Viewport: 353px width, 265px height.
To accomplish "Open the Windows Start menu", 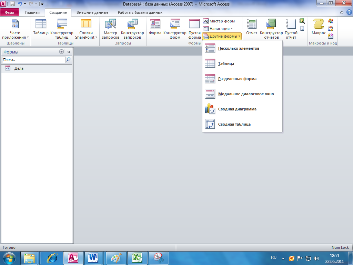I will [x=9, y=258].
